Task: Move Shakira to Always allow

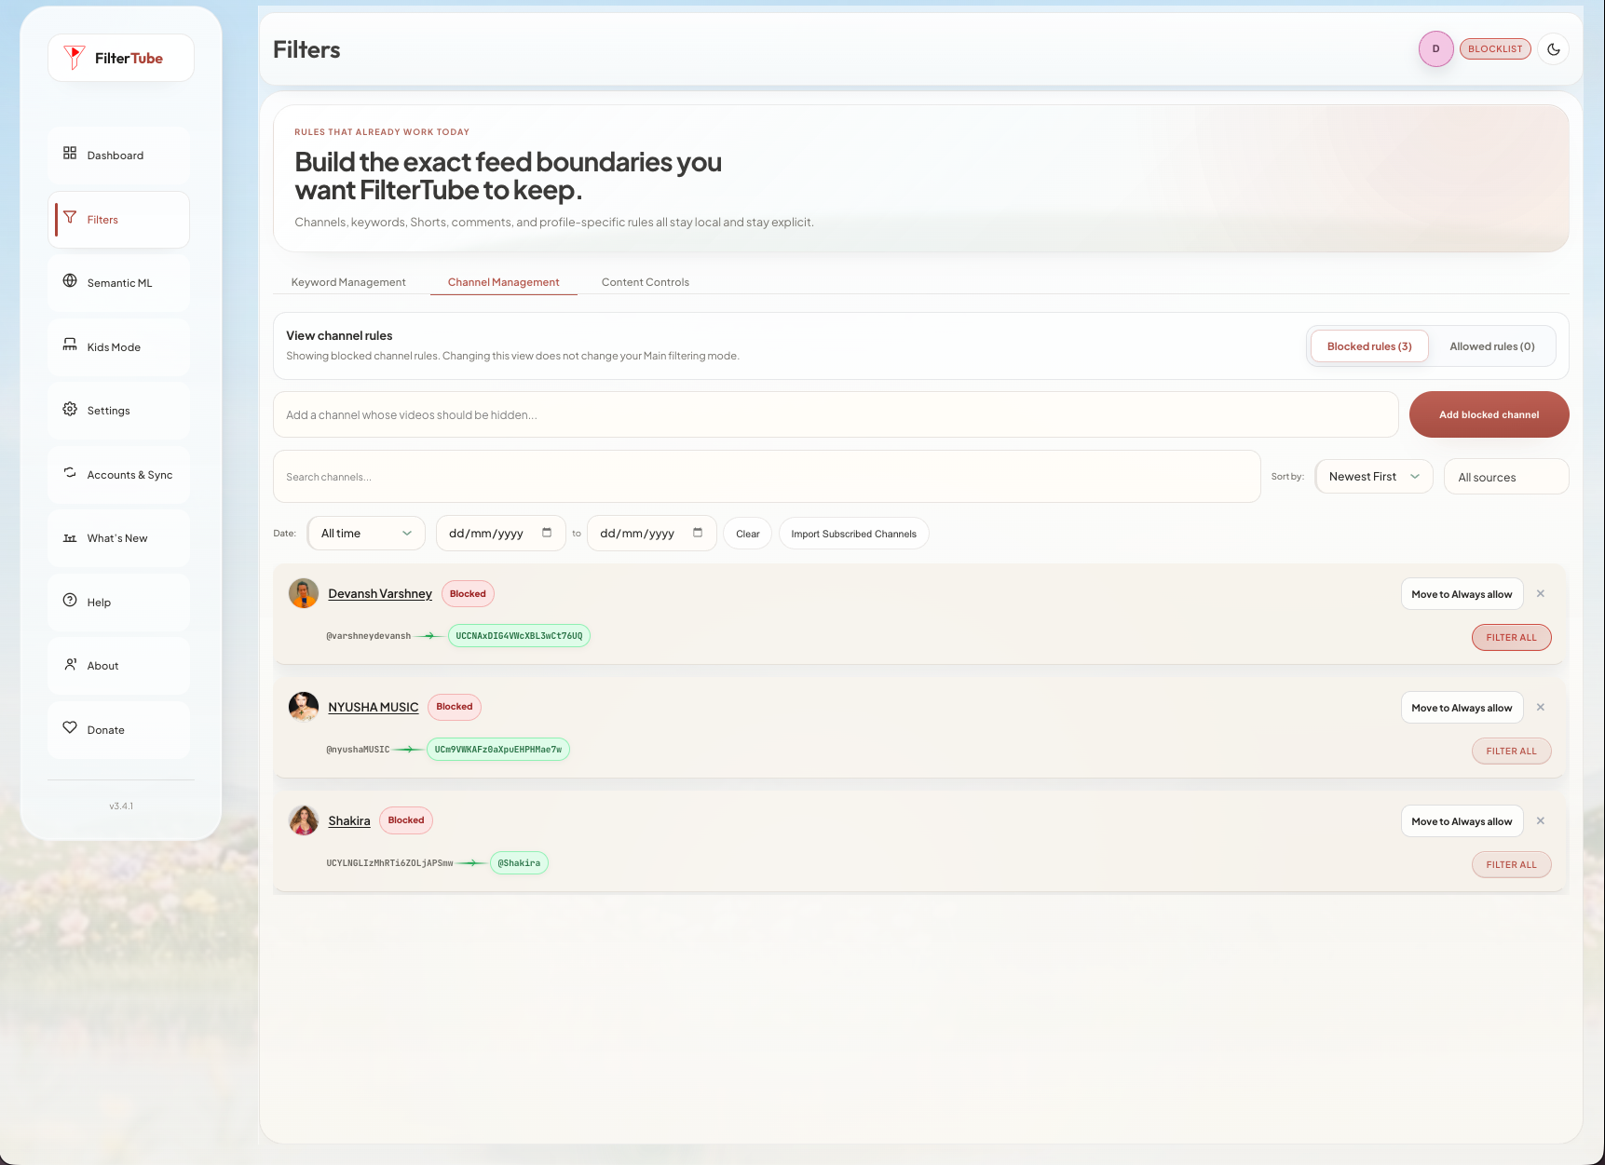Action: click(1462, 821)
